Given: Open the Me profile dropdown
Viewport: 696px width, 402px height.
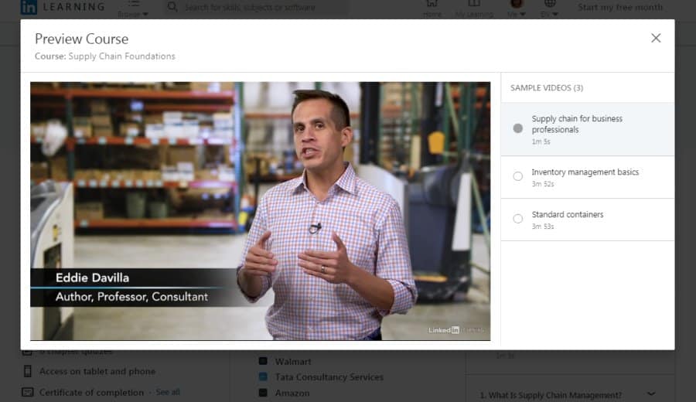Looking at the screenshot, I should (x=517, y=9).
